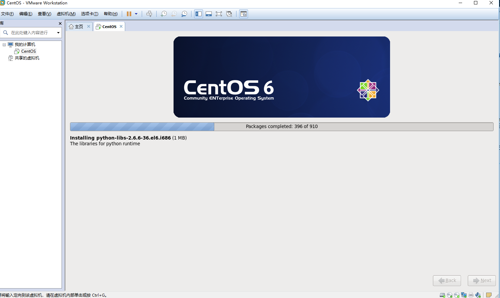
Task: Revert to the previous snapshot icon
Action: pos(174,14)
